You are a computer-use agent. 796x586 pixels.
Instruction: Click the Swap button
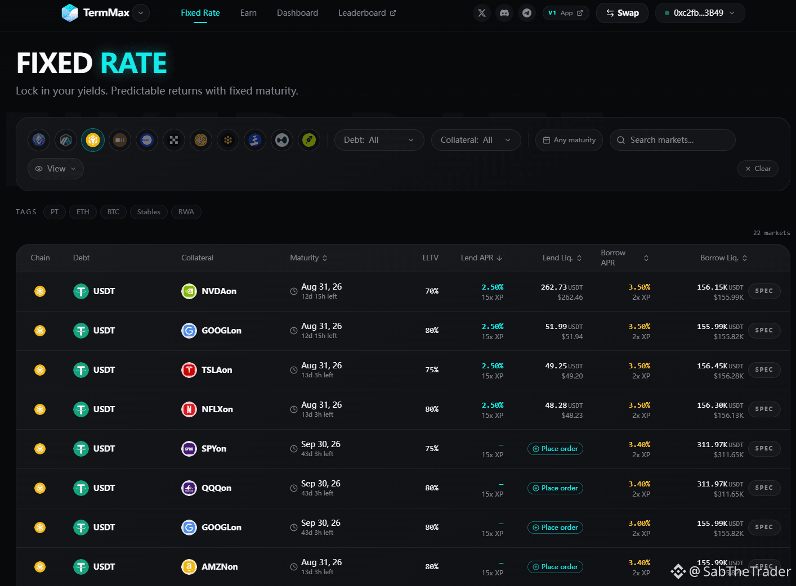(622, 13)
